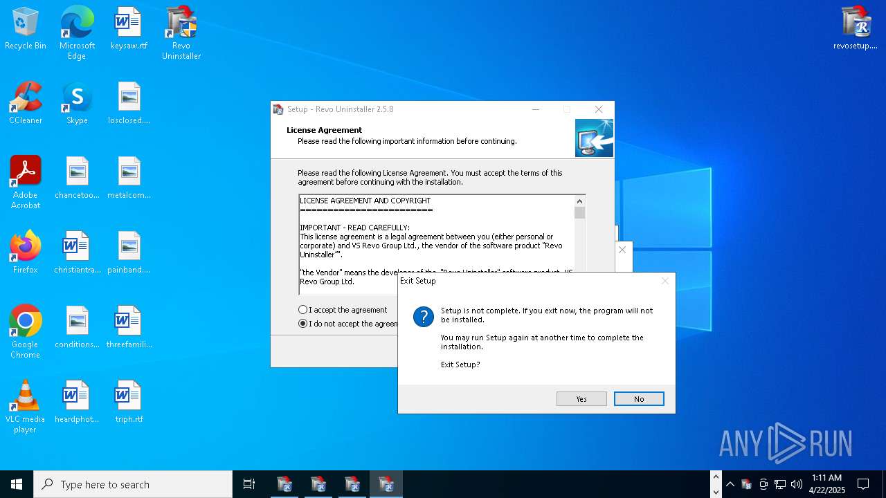Select the keysaw.rtf document icon

tap(129, 29)
